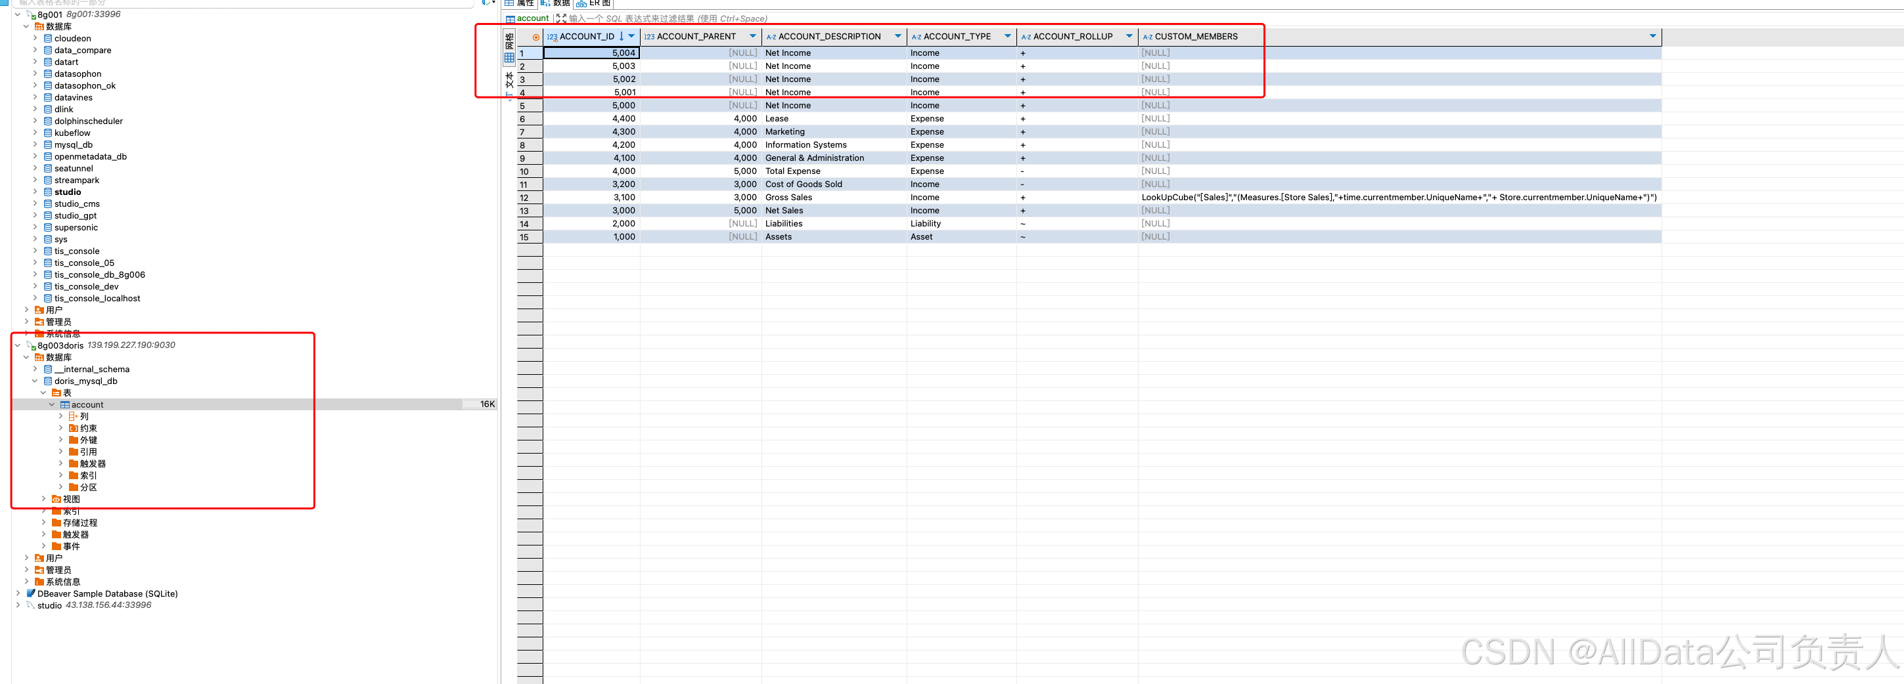Click the 管理员 administrators icon under 8g001
Image resolution: width=1904 pixels, height=684 pixels.
pos(39,322)
